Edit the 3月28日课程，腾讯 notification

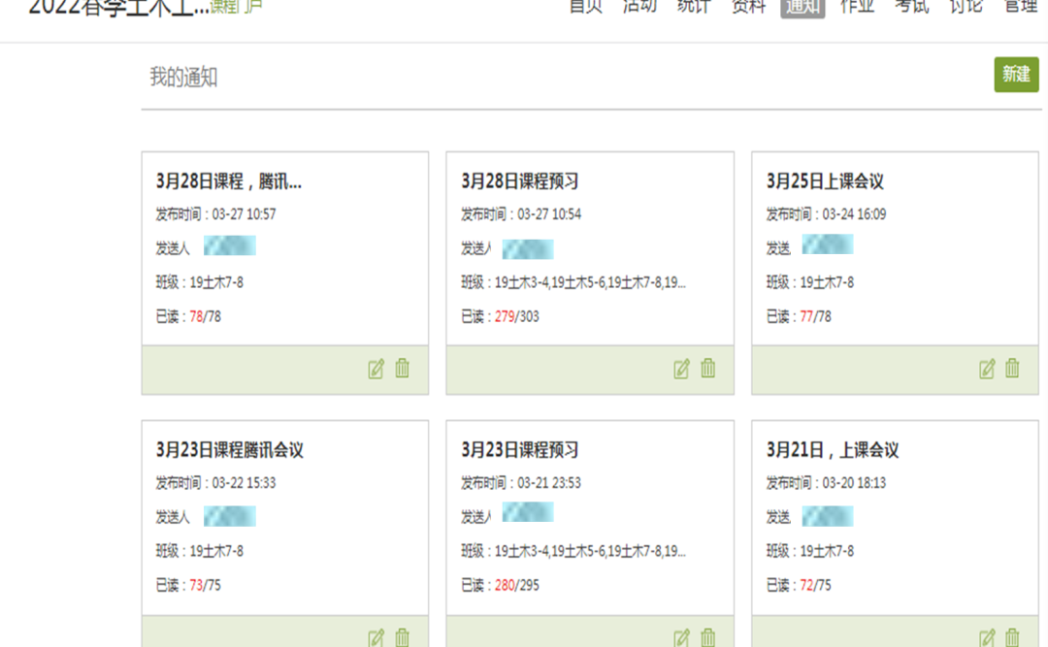pyautogui.click(x=377, y=369)
